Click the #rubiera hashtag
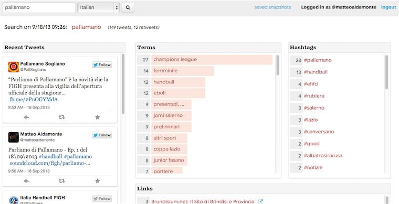Viewport: 399px width, 204px height. coord(314,96)
